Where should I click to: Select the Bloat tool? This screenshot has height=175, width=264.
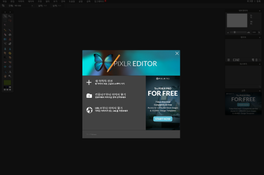coord(5,67)
